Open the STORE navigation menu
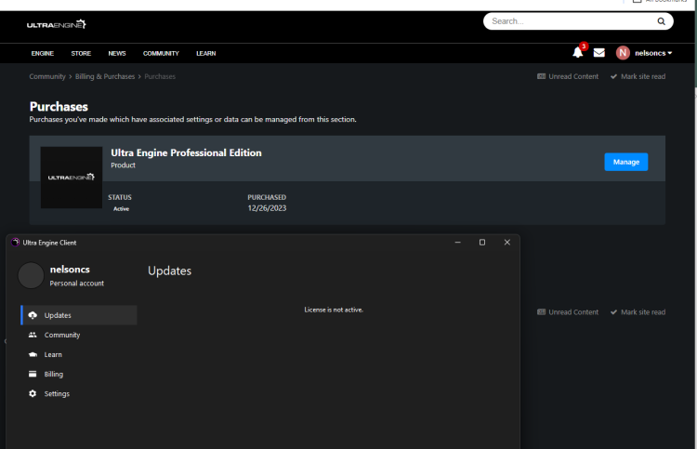697x449 pixels. pyautogui.click(x=81, y=53)
